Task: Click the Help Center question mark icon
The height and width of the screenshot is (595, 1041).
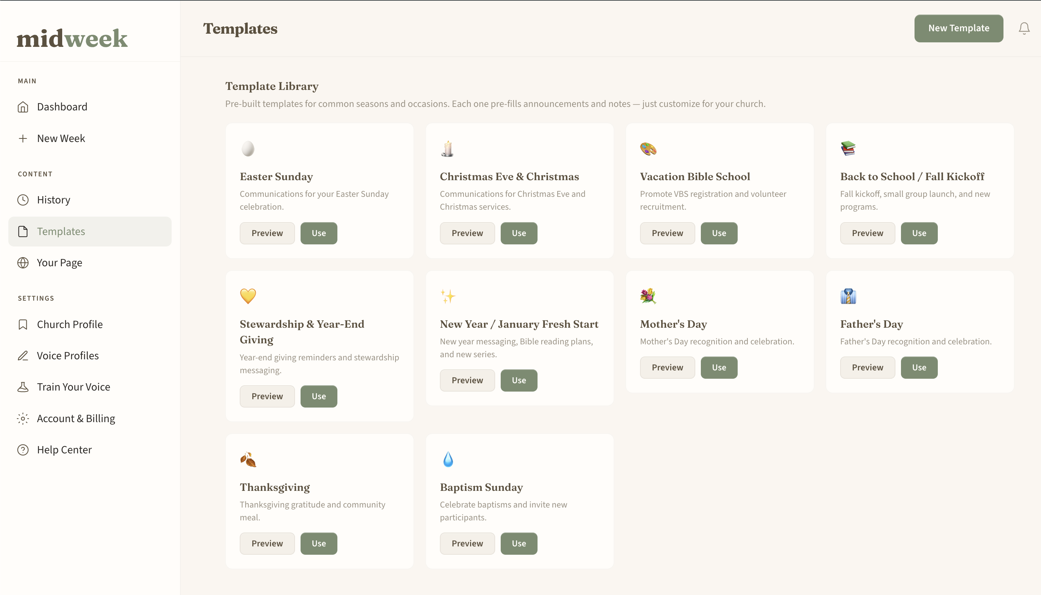Action: point(23,450)
